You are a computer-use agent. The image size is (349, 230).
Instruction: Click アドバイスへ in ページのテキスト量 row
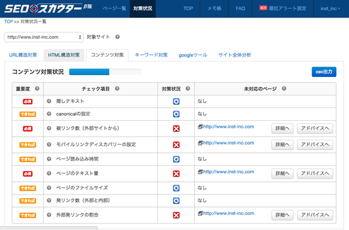315,173
